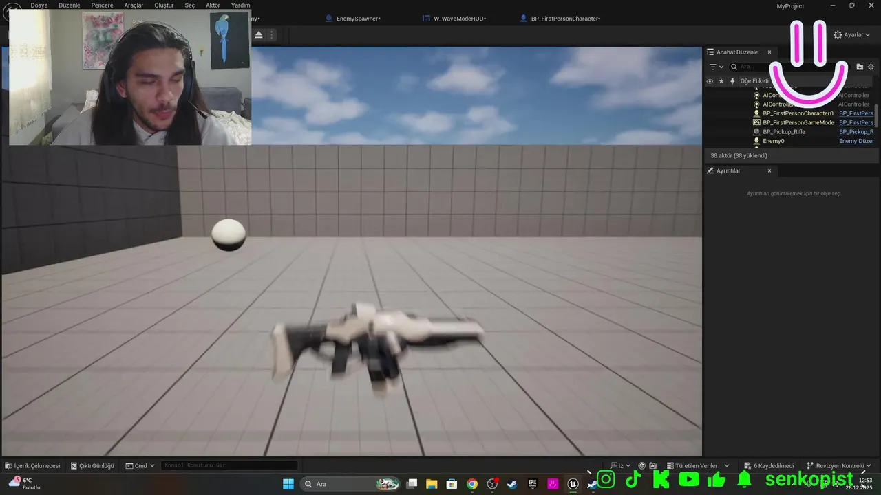Open the Enemy Düzenle link

click(856, 141)
